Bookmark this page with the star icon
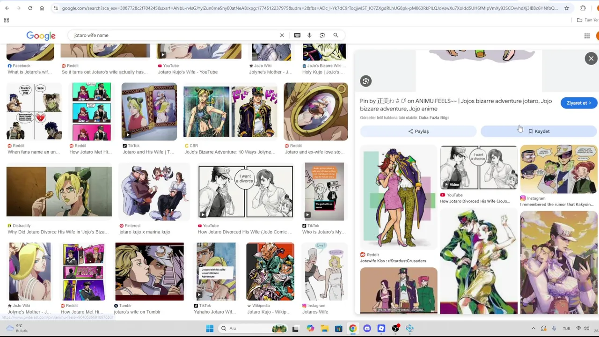The width and height of the screenshot is (599, 337). [566, 8]
